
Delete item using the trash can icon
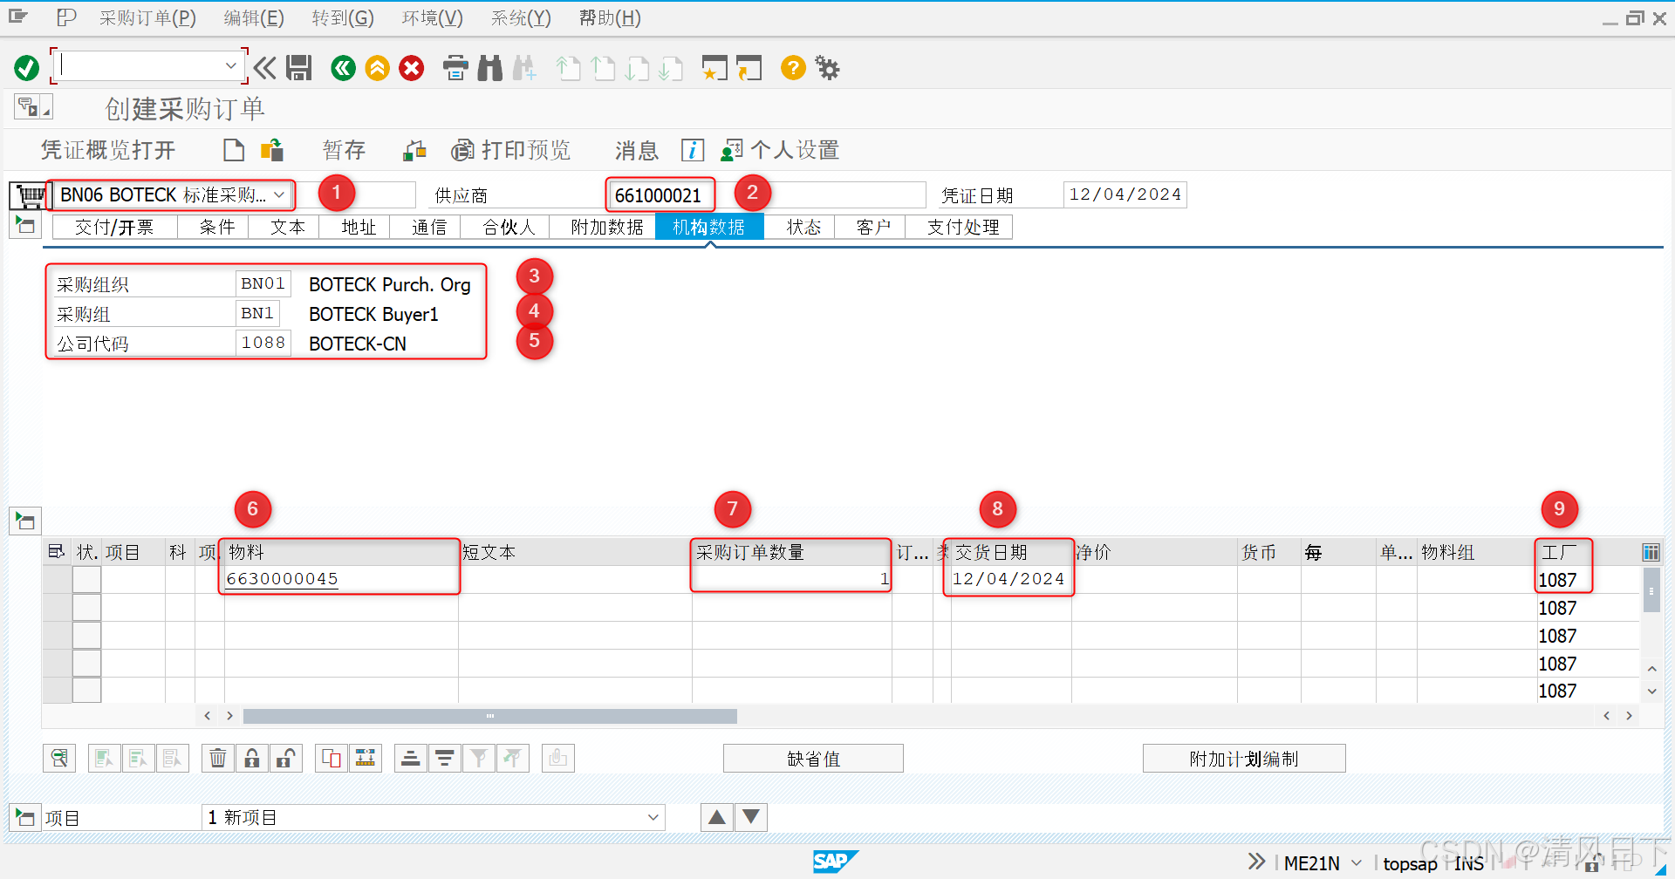coord(218,758)
